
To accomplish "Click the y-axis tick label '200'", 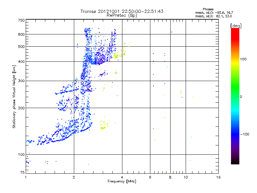I will [x=21, y=108].
